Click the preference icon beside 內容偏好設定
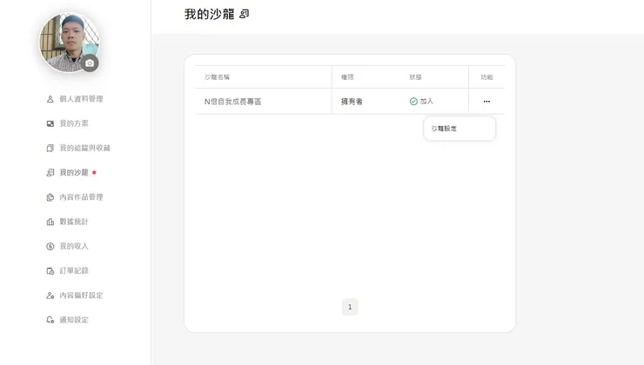 (x=50, y=295)
